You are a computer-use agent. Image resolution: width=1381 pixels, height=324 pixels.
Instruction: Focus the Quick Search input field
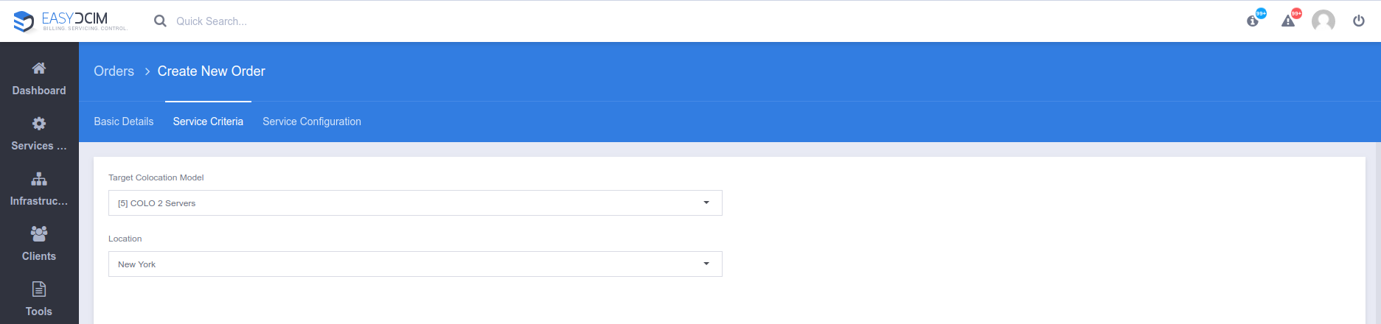pos(295,21)
